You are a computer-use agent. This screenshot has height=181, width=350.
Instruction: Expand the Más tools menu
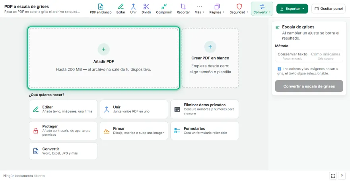tap(199, 9)
